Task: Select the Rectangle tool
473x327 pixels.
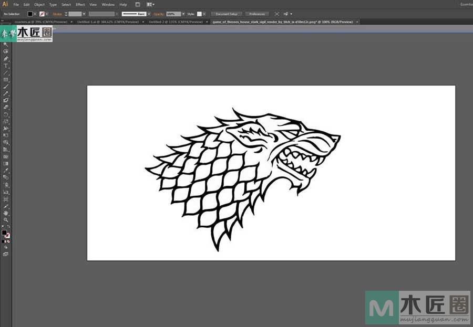Action: tap(6, 79)
